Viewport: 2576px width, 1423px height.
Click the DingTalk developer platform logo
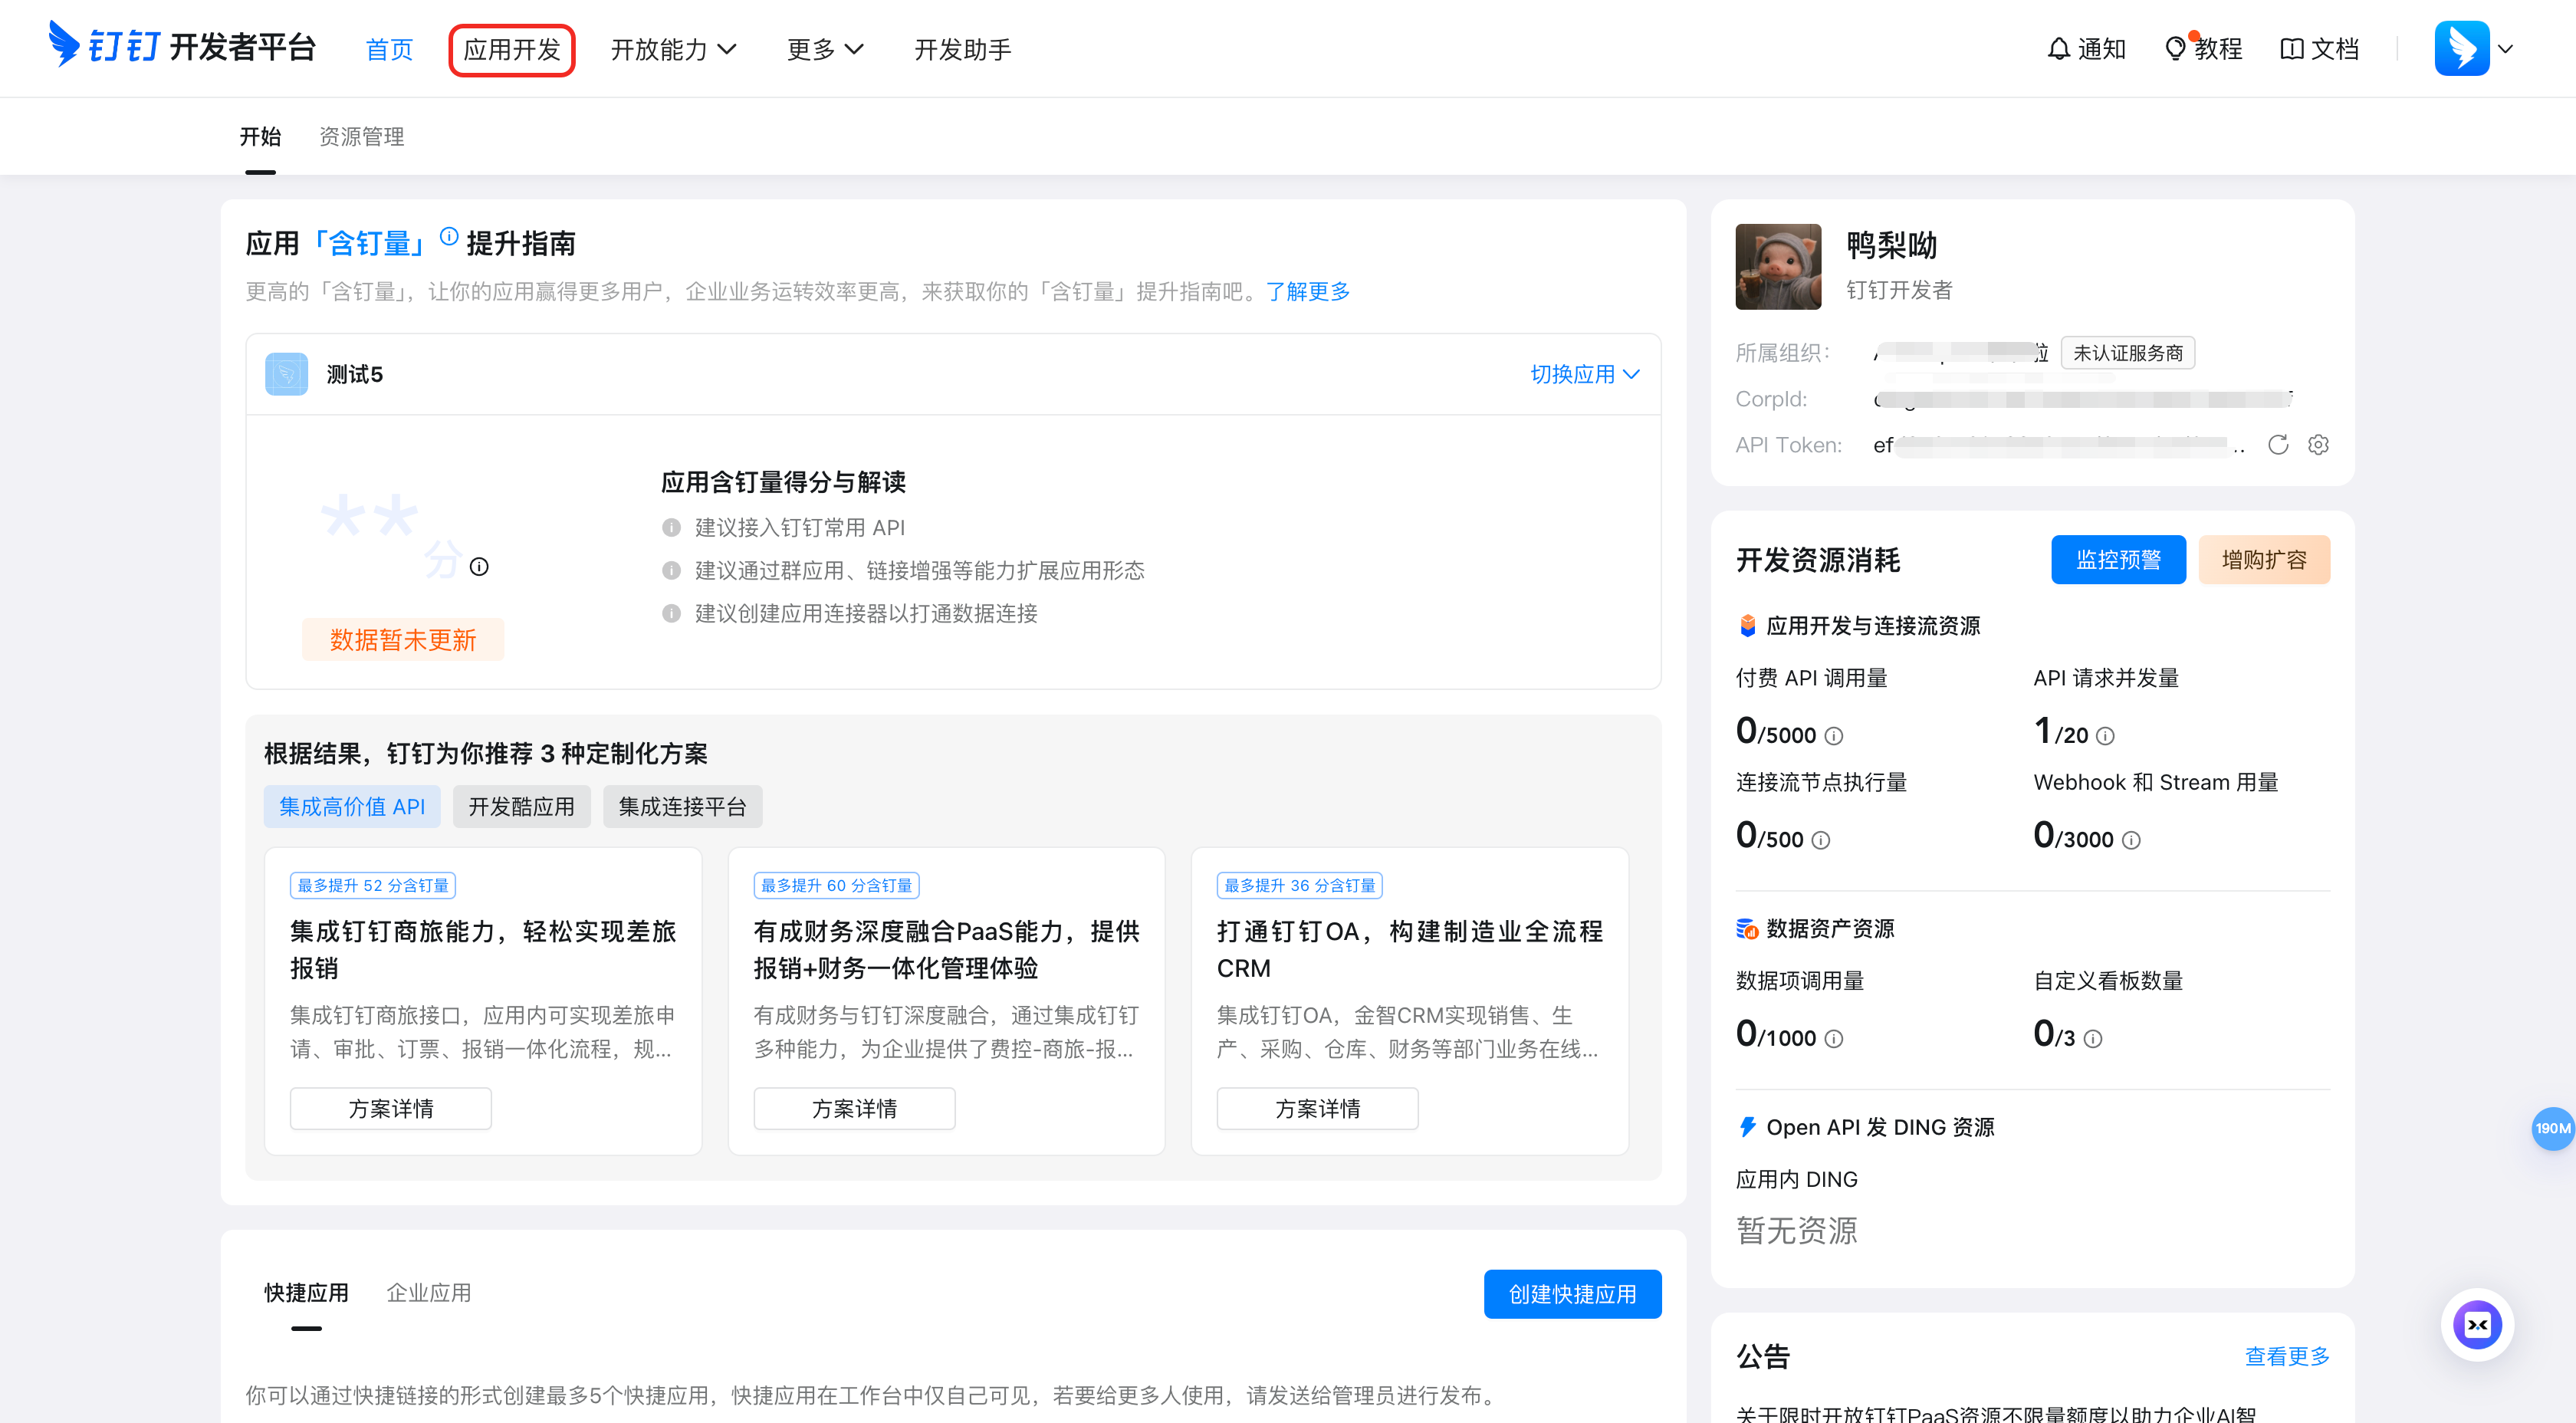tap(182, 46)
